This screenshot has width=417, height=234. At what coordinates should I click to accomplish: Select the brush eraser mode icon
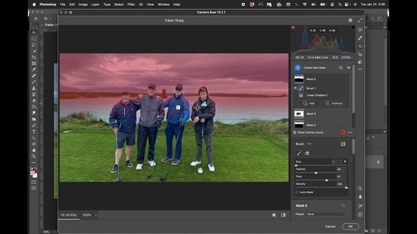[307, 153]
